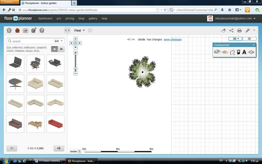The height and width of the screenshot is (164, 262).
Task: Pan the canvas left
Action: [71, 43]
